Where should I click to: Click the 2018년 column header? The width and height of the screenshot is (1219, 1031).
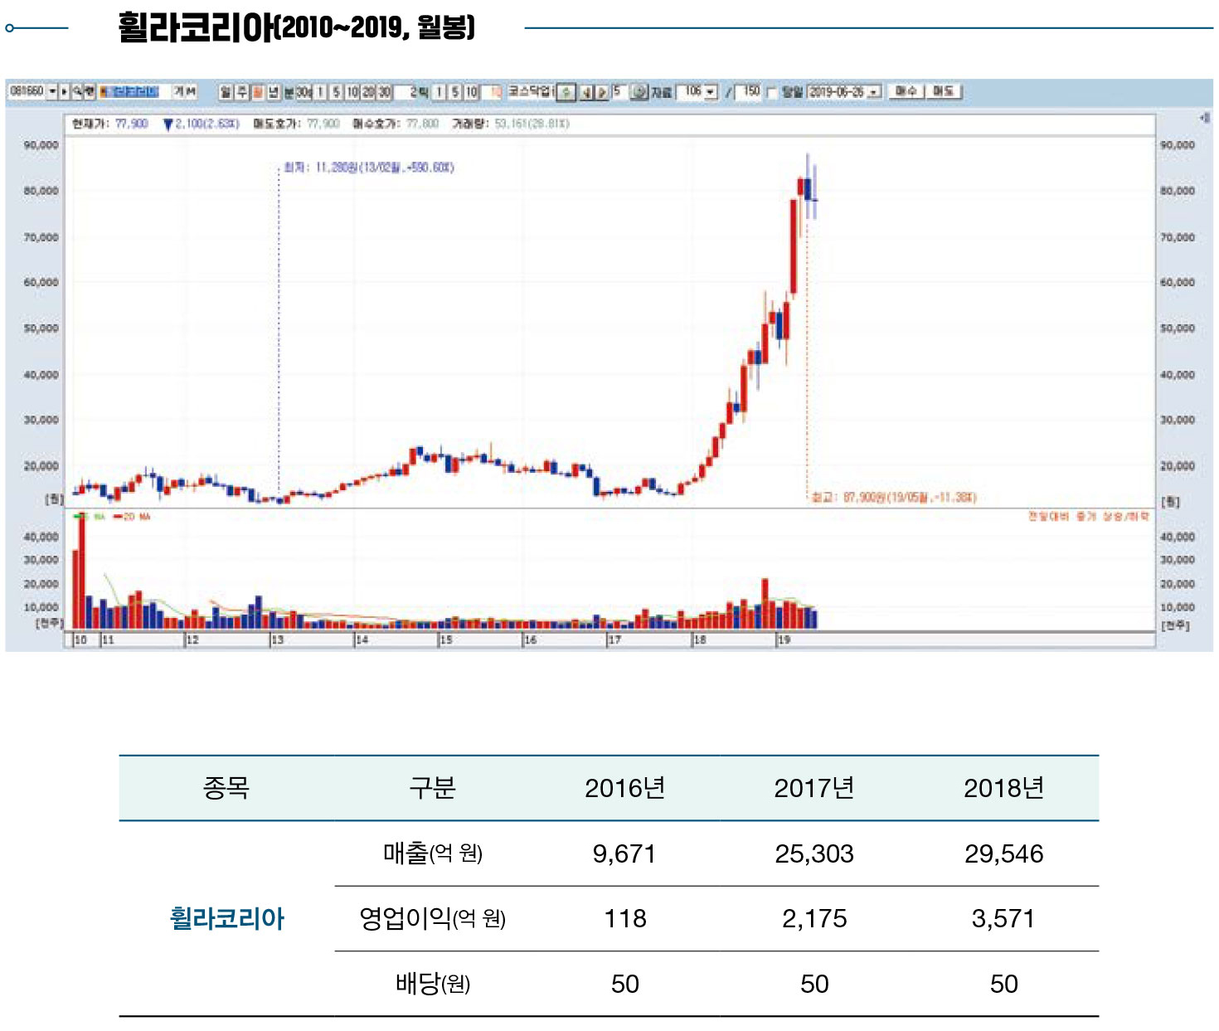[1003, 788]
